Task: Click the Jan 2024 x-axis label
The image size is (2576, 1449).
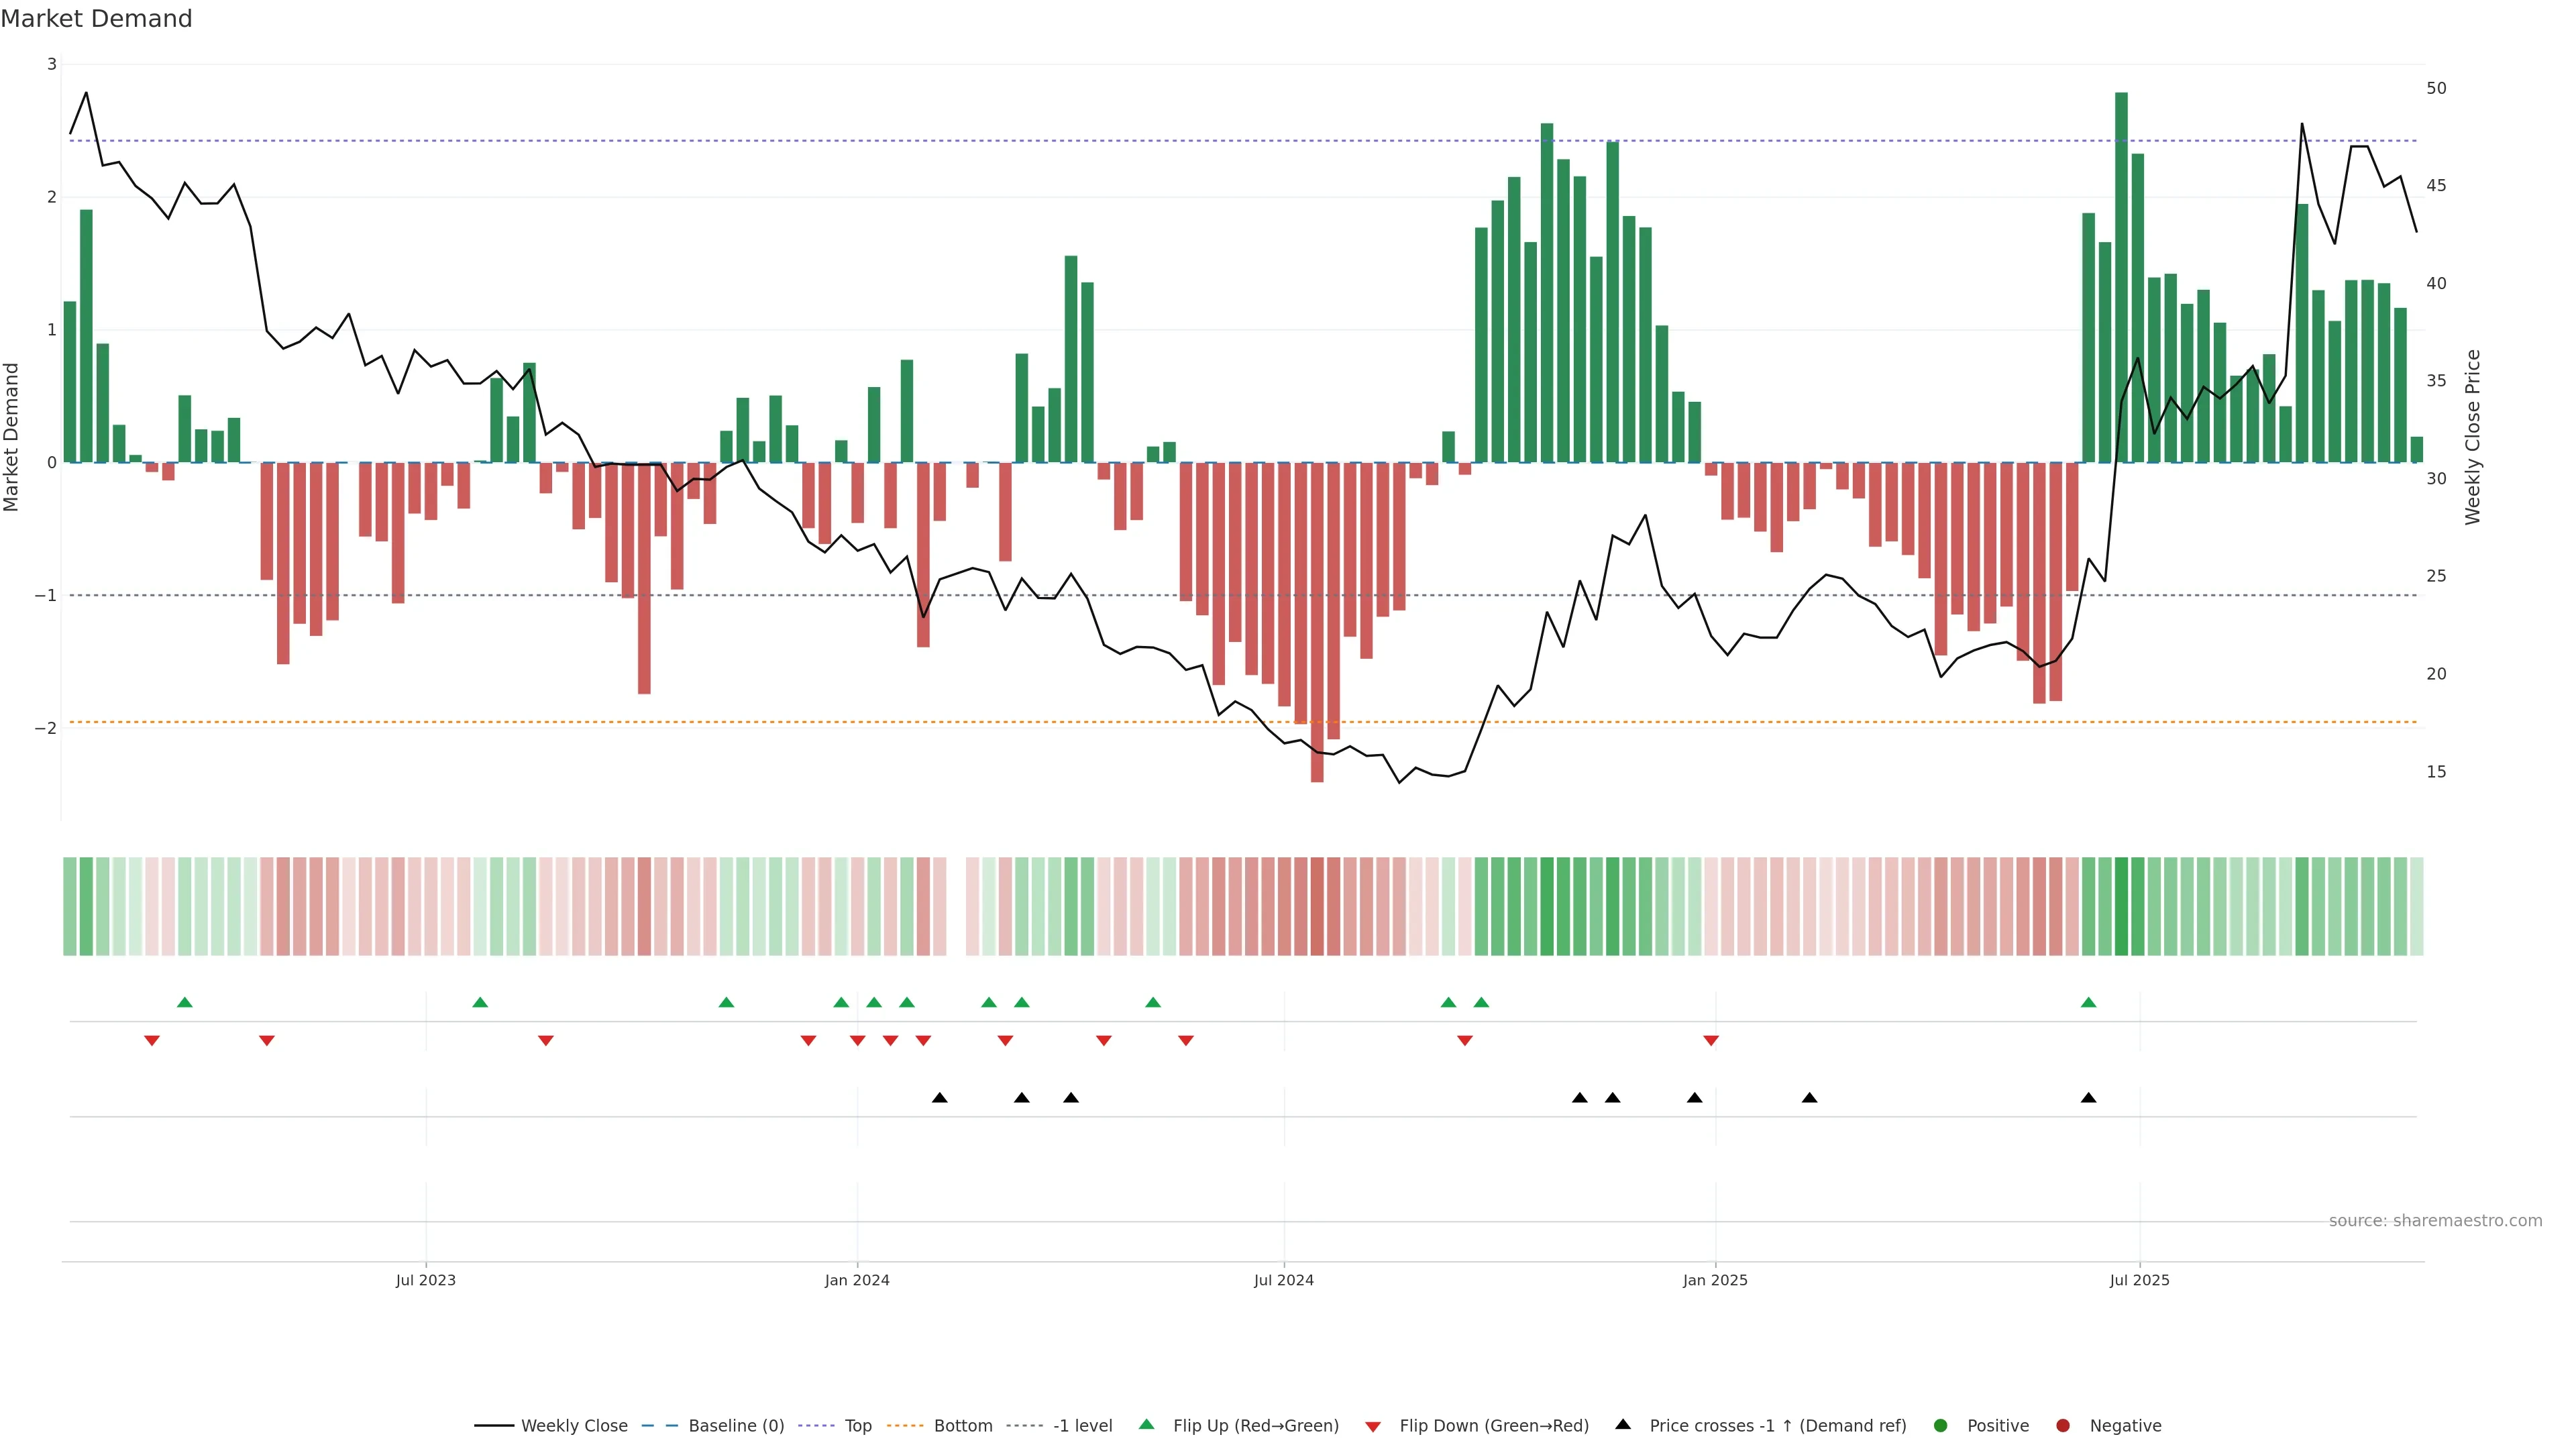Action: pyautogui.click(x=857, y=1280)
